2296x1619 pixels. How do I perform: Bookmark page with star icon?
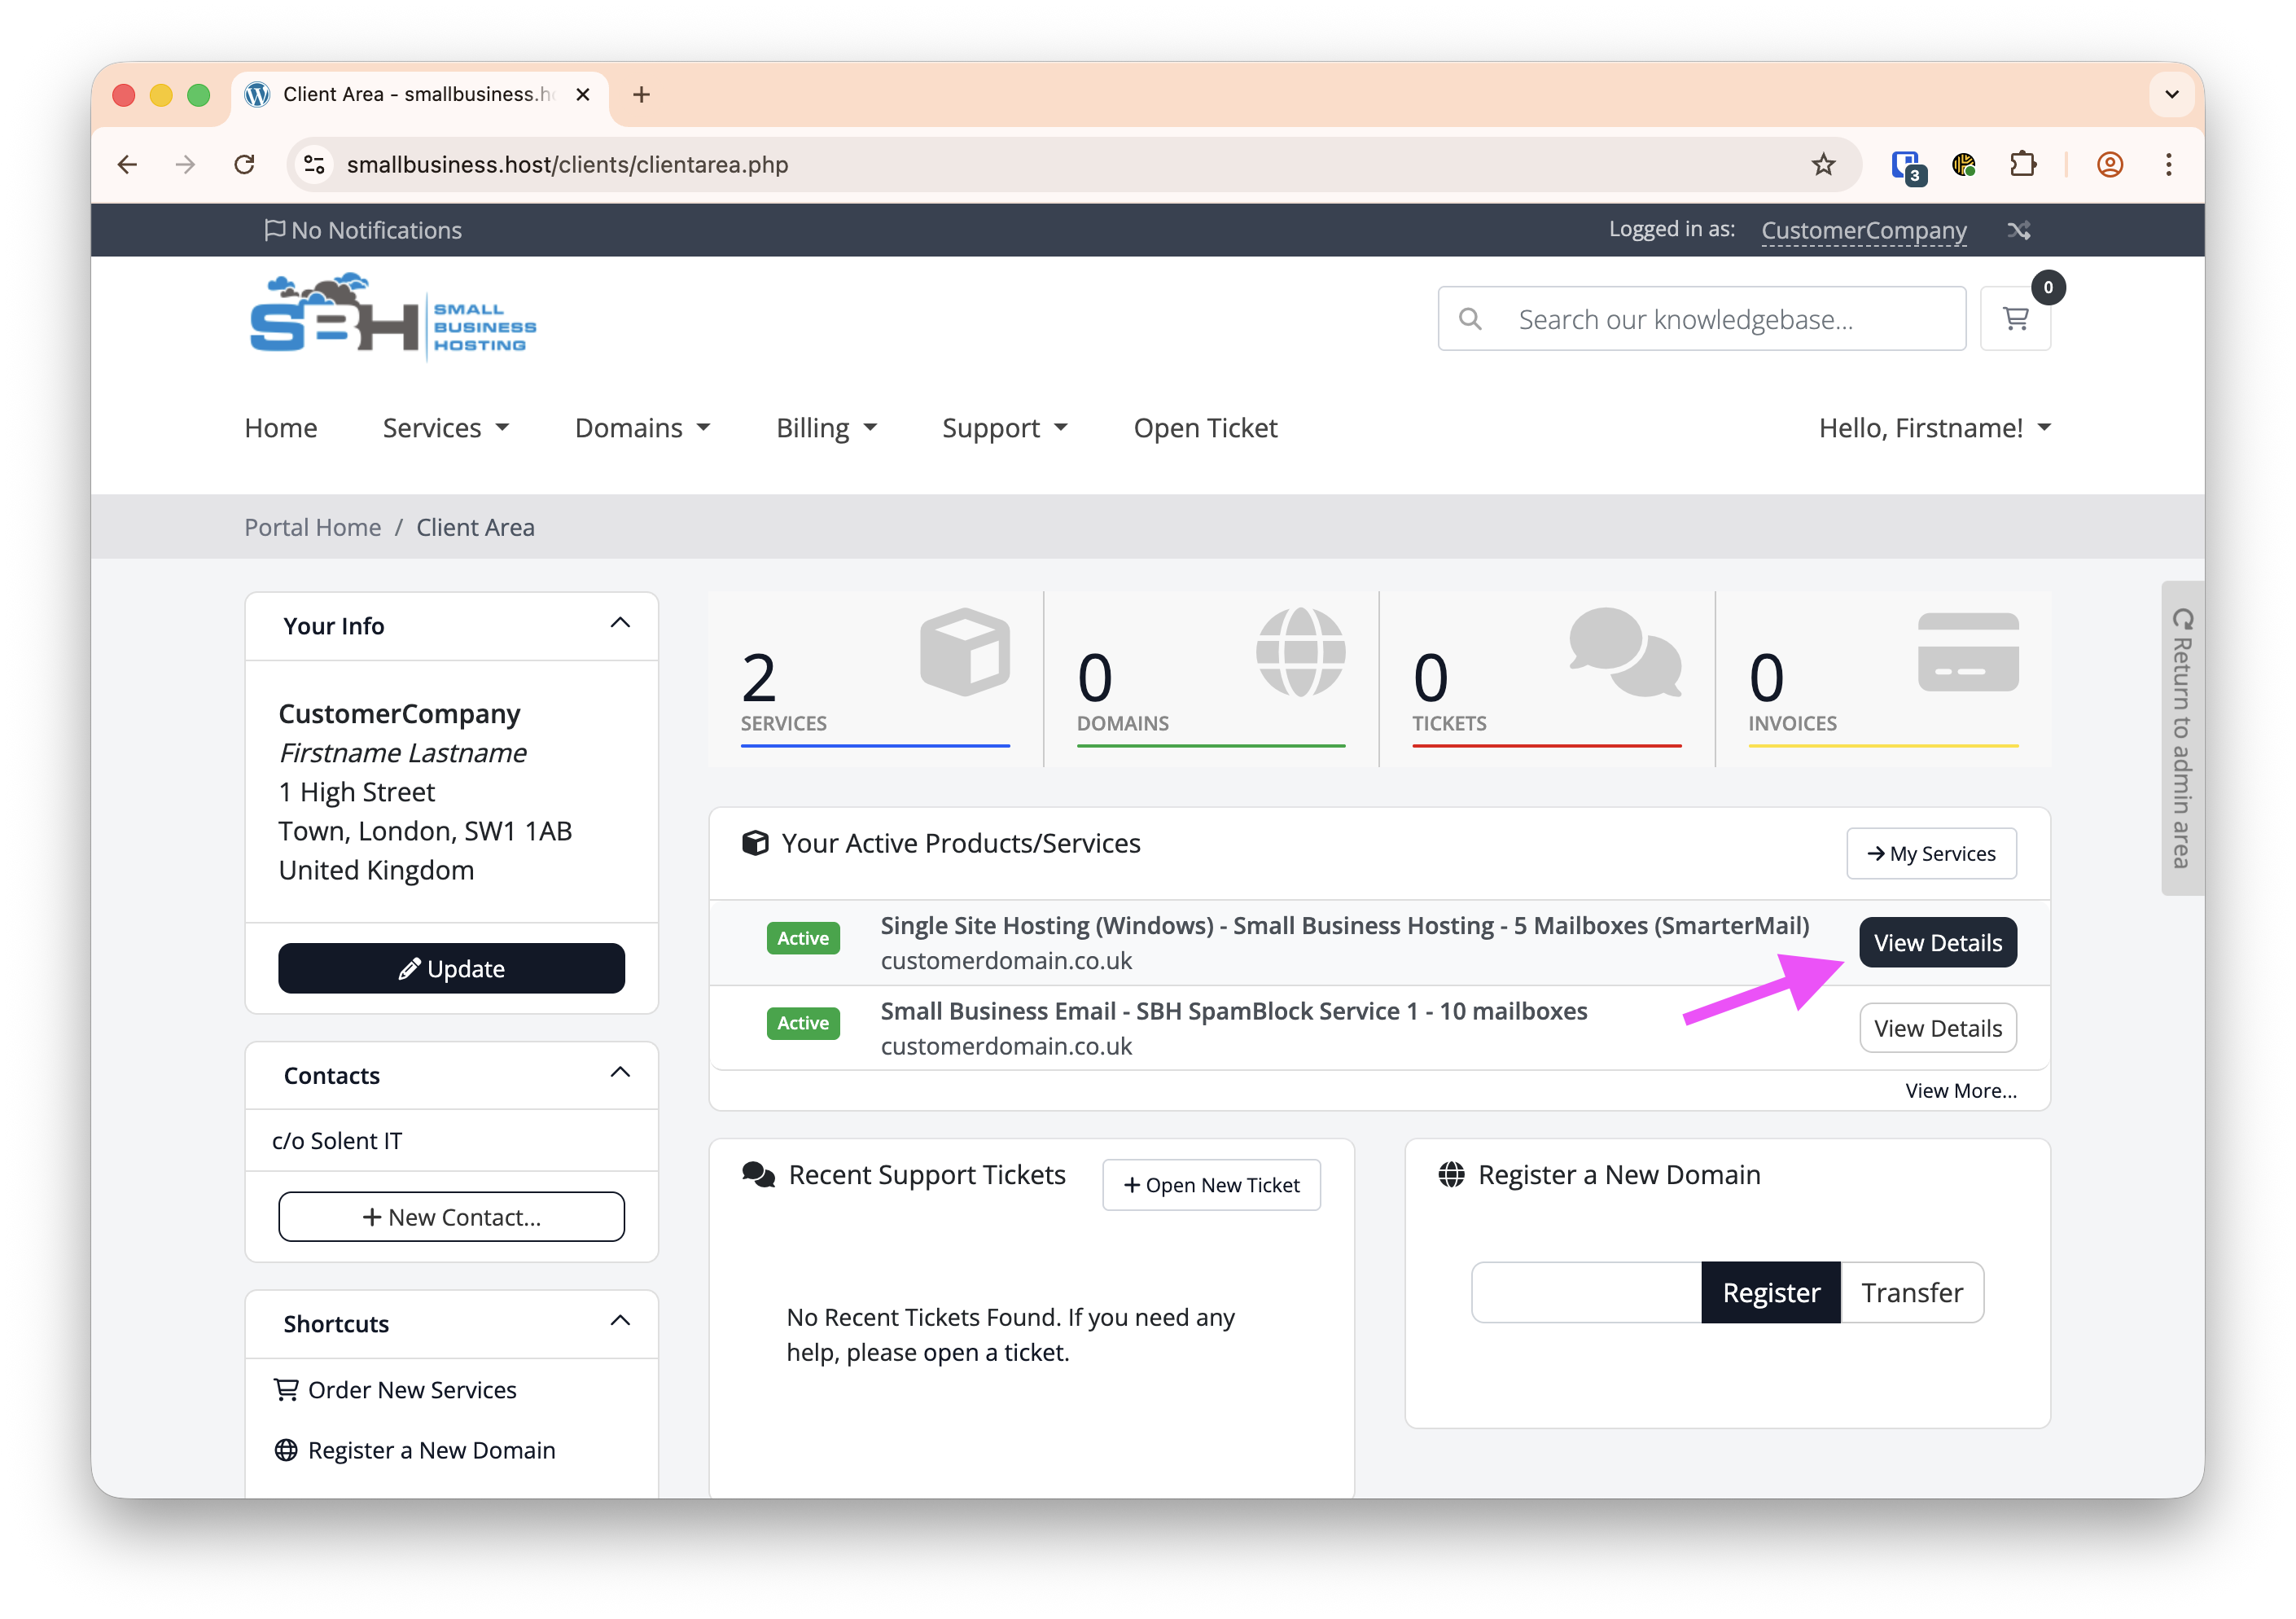point(1823,165)
